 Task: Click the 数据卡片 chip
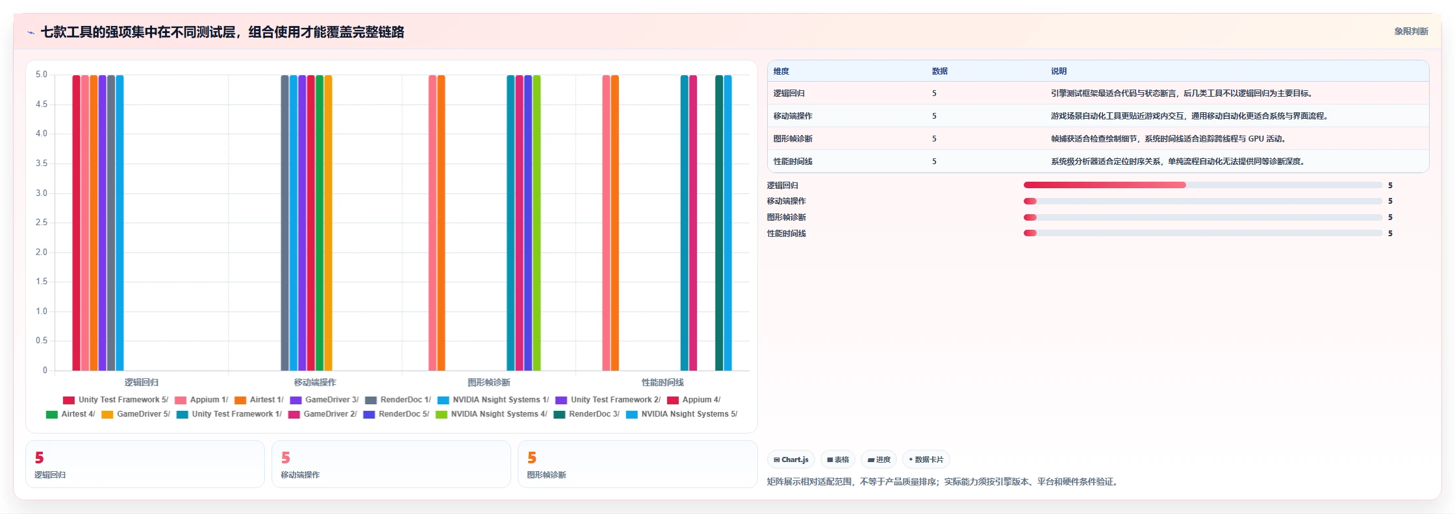pyautogui.click(x=926, y=459)
